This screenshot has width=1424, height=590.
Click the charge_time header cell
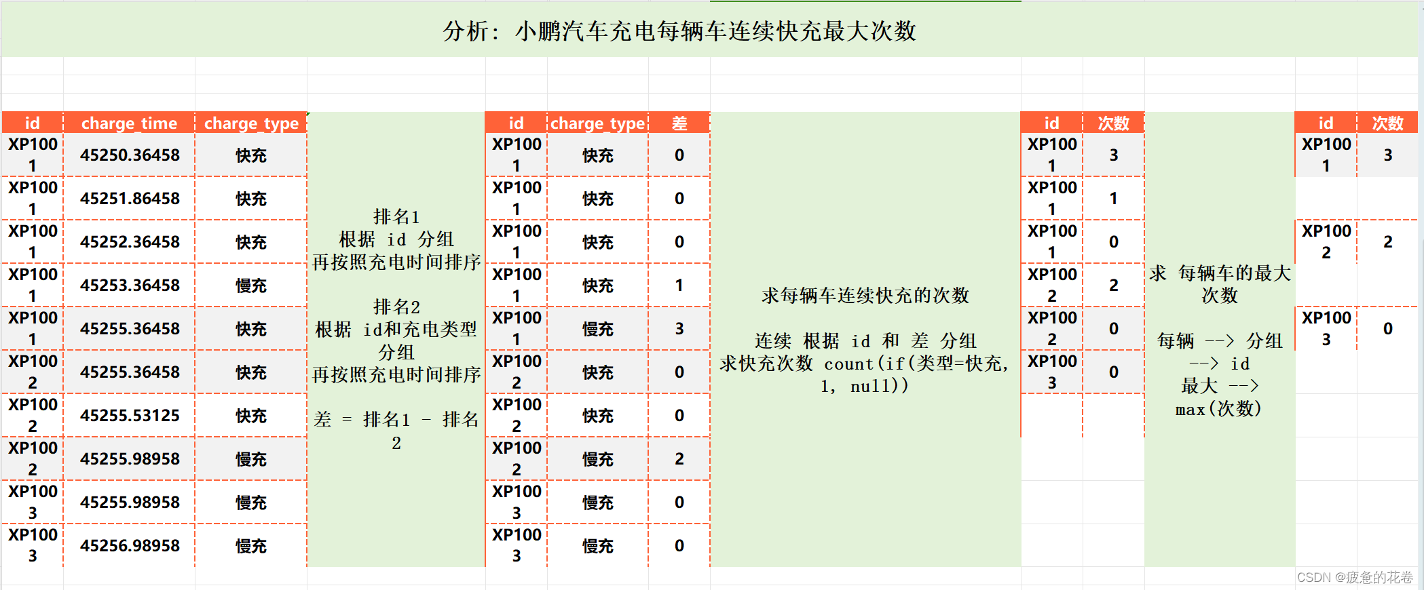click(129, 123)
